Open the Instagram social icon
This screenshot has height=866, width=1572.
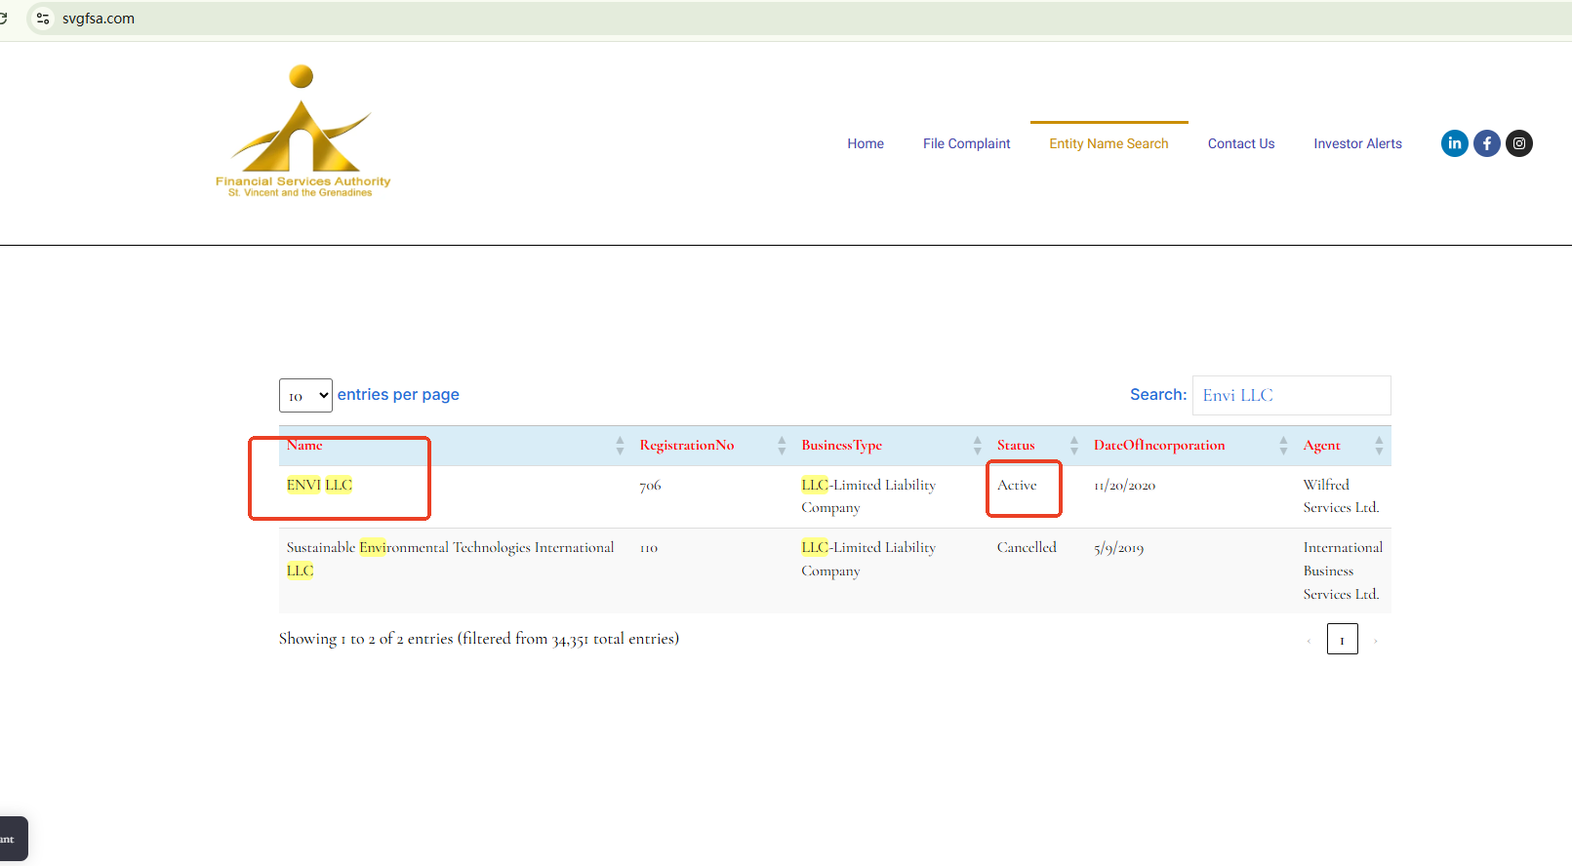[x=1518, y=143]
